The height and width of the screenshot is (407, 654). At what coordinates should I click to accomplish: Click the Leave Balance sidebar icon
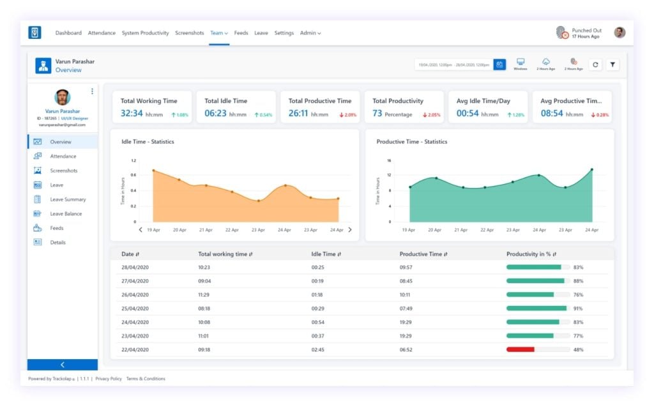point(38,214)
